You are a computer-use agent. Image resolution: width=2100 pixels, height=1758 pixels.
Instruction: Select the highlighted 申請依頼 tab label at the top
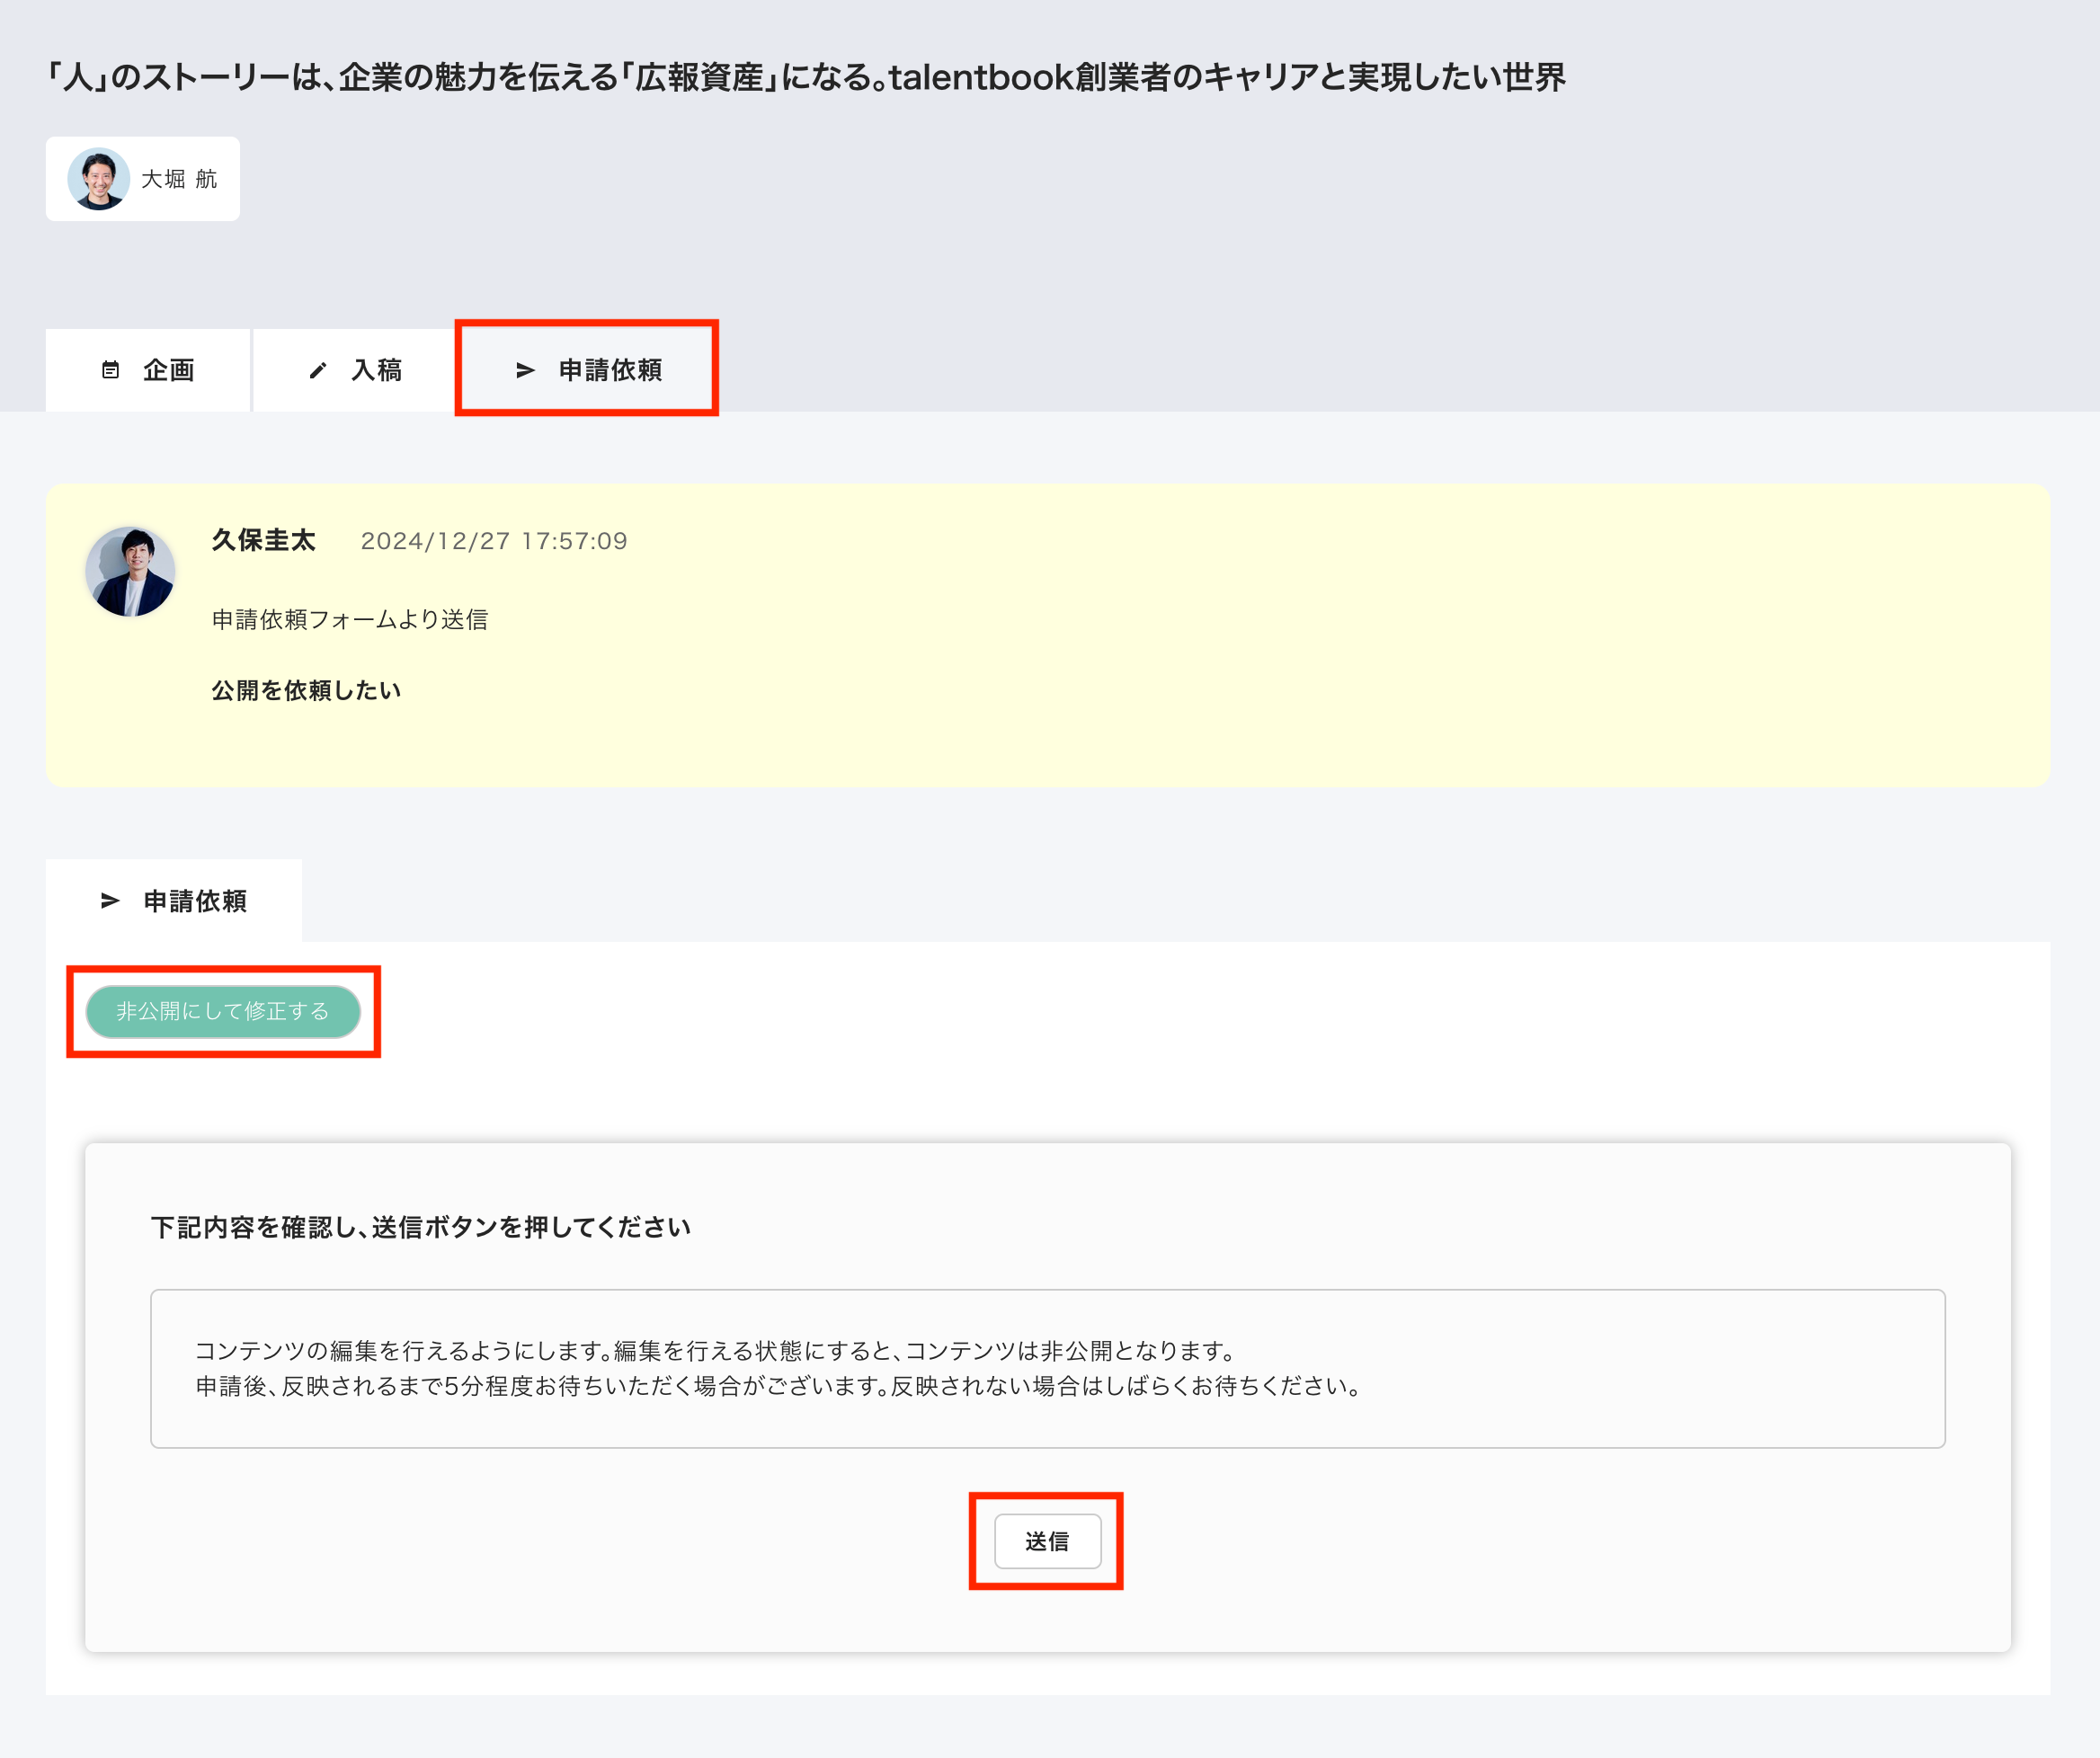(x=610, y=370)
